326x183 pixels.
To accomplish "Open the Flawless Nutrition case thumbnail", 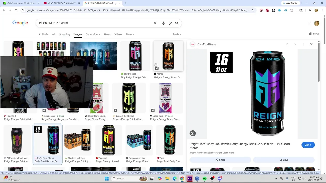I will (78, 140).
